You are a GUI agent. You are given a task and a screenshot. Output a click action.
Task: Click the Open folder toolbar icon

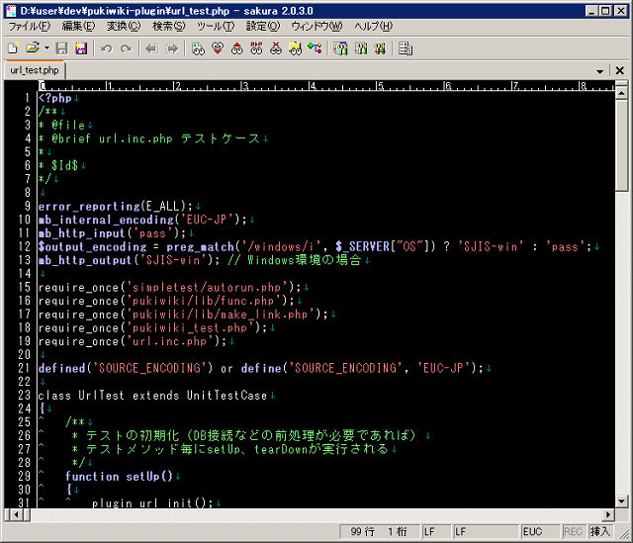(32, 47)
